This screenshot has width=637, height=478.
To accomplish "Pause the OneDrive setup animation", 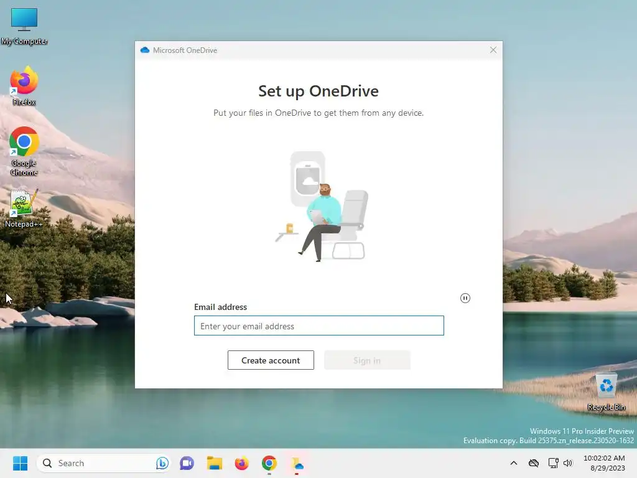I will click(465, 298).
